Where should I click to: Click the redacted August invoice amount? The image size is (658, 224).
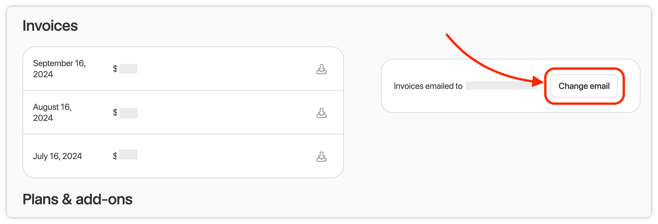129,113
